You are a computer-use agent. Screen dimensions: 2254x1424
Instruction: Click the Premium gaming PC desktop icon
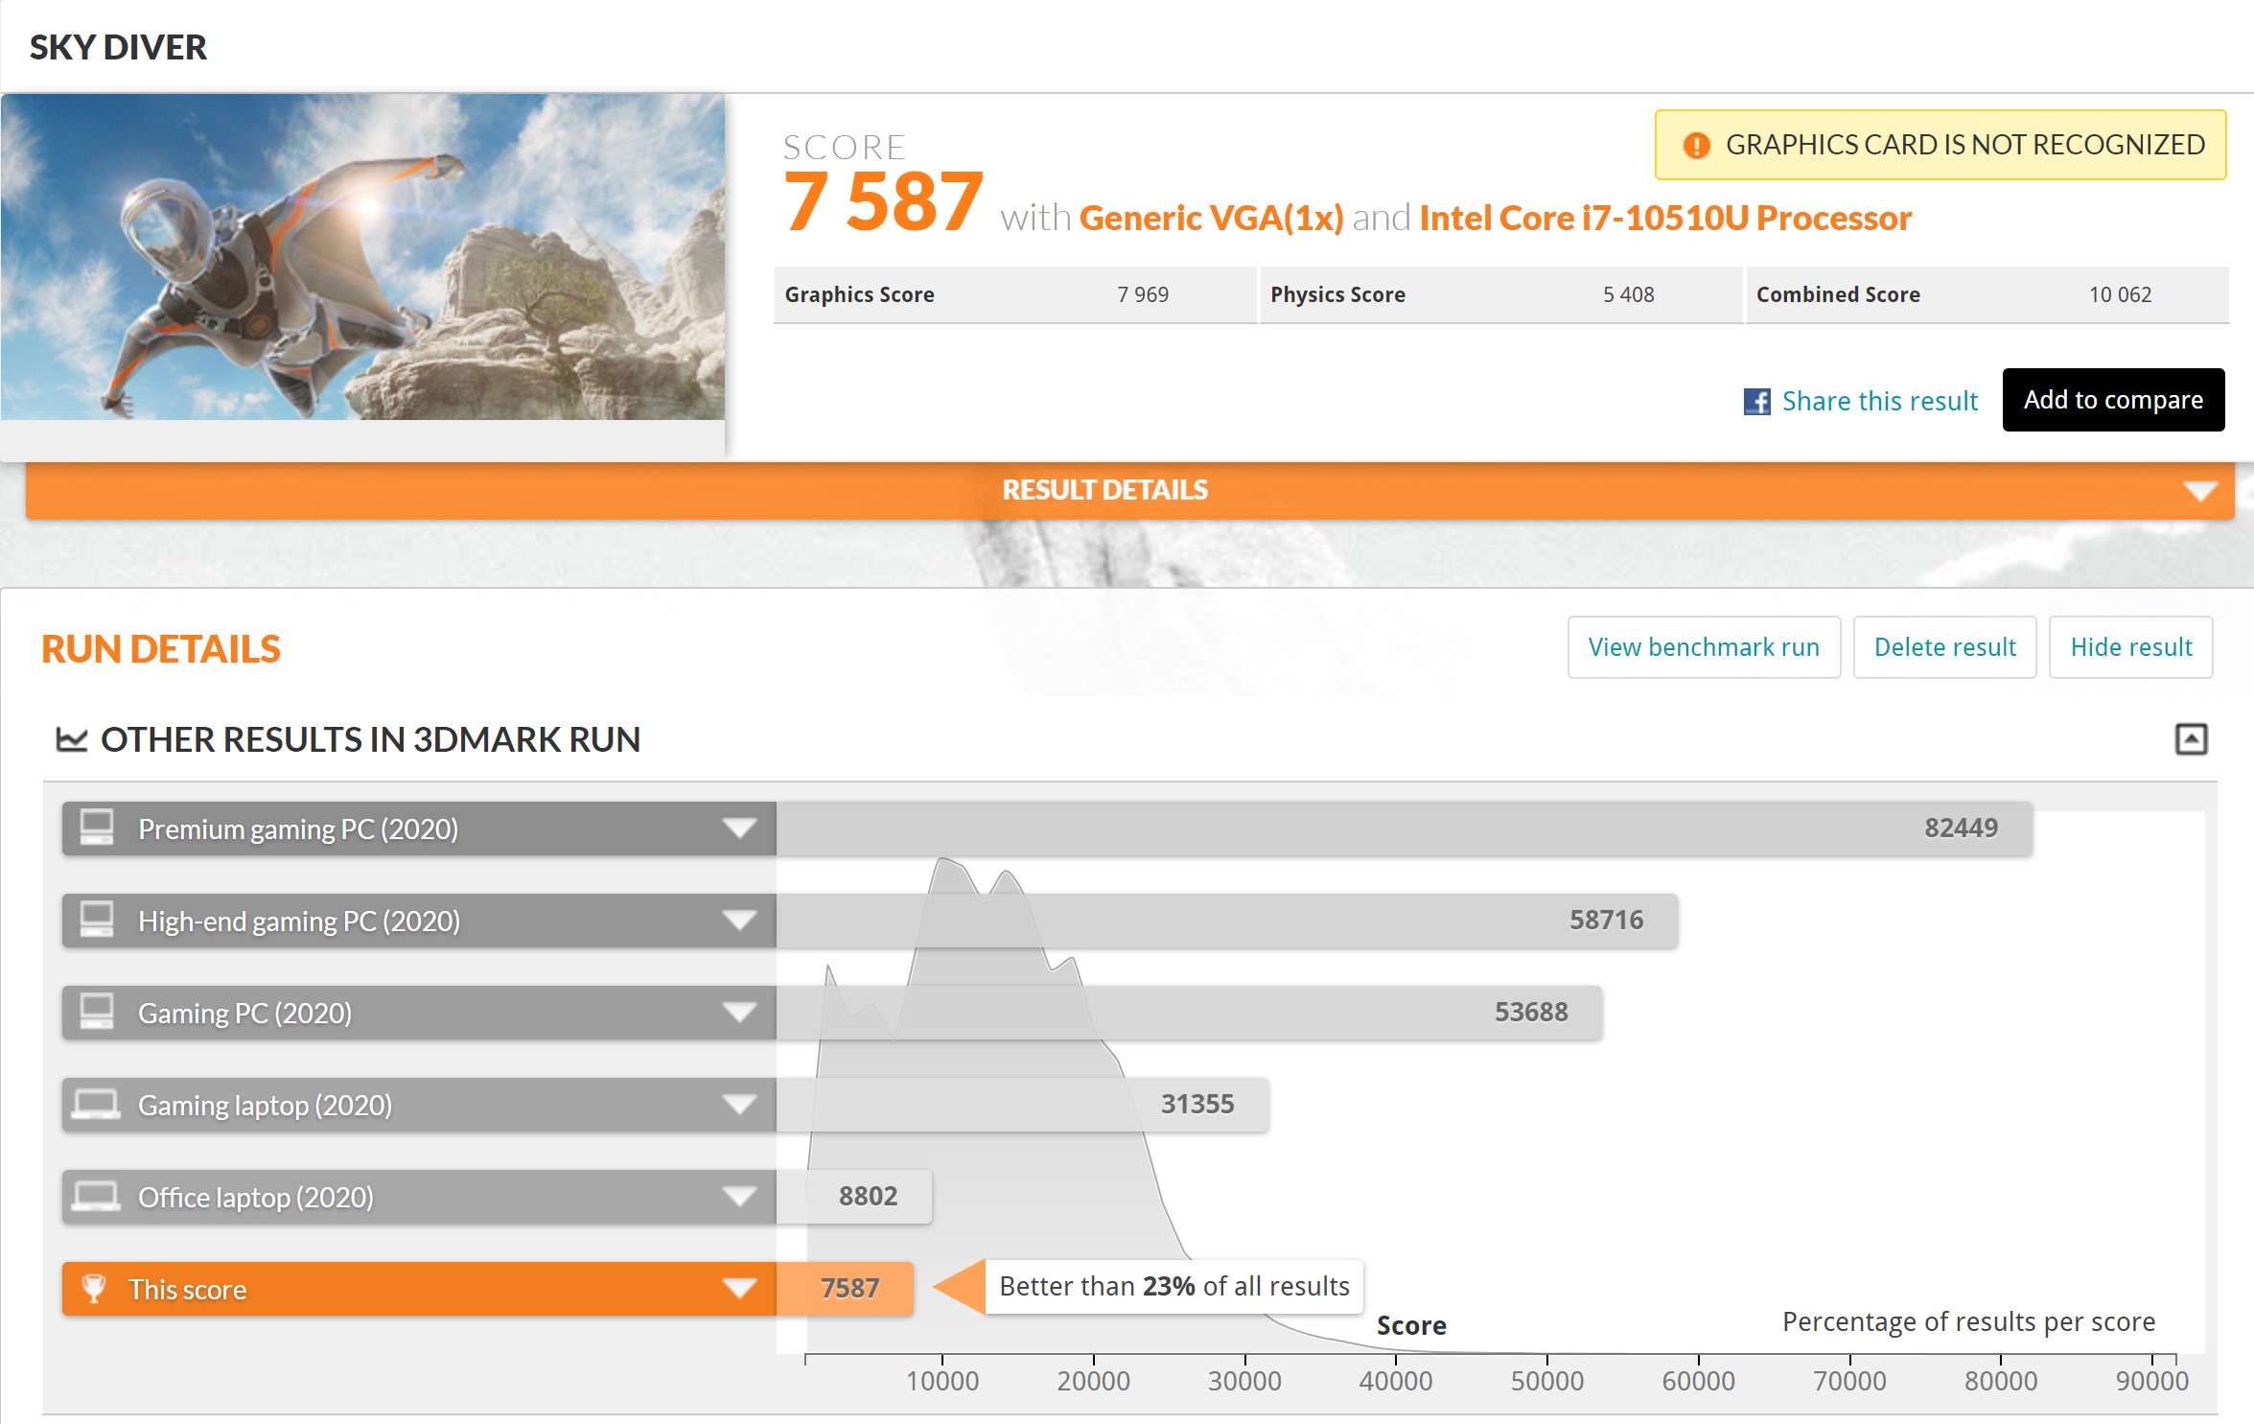97,828
